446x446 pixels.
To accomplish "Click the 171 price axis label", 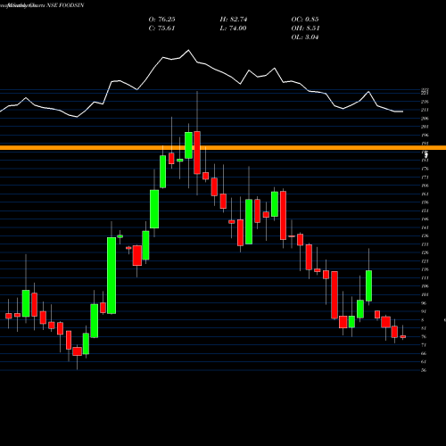I will 425,178.
